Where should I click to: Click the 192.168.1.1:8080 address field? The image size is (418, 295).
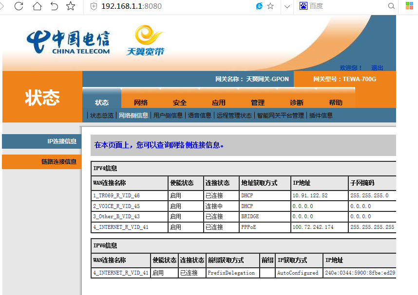point(132,6)
